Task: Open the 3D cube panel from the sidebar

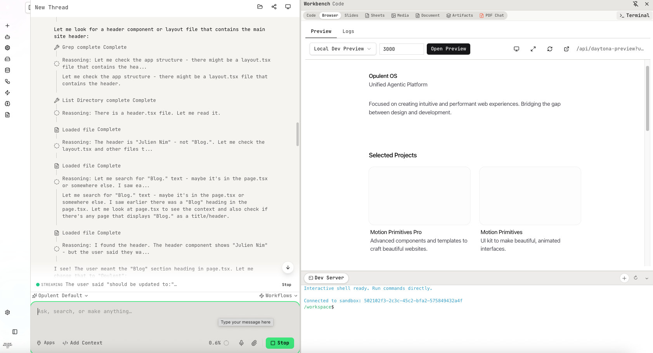Action: (7, 48)
